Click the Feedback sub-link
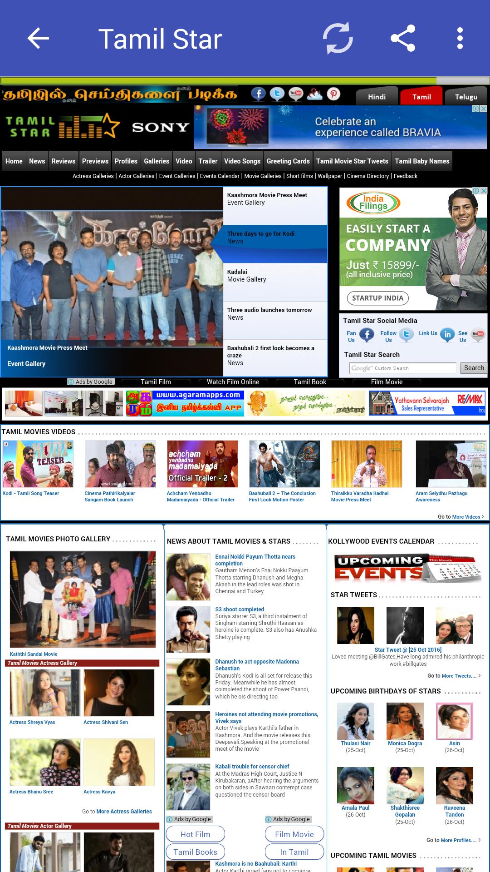 tap(406, 176)
